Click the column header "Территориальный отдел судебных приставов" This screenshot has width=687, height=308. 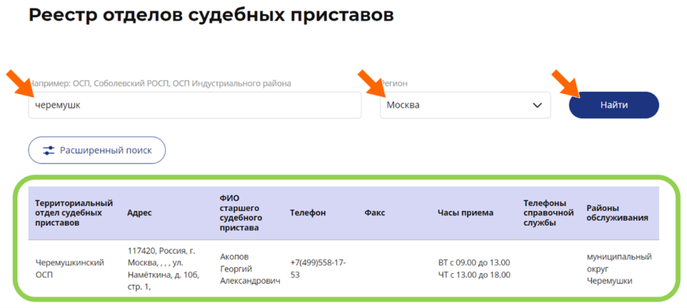[74, 213]
